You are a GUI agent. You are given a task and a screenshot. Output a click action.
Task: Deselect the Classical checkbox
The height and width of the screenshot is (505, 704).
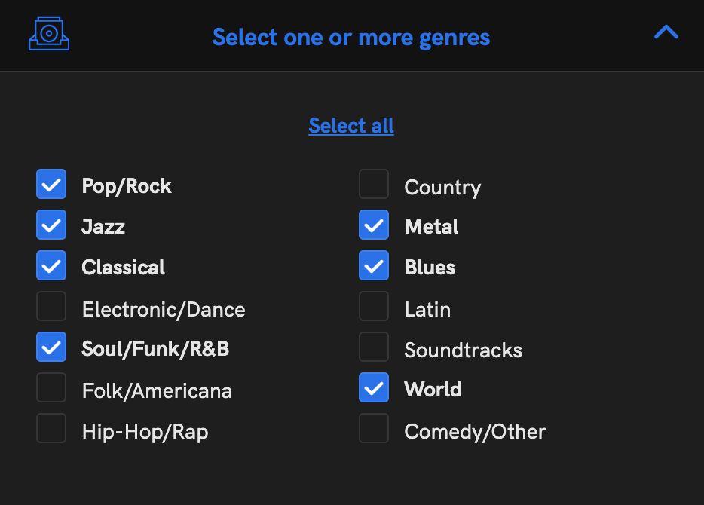pyautogui.click(x=51, y=265)
